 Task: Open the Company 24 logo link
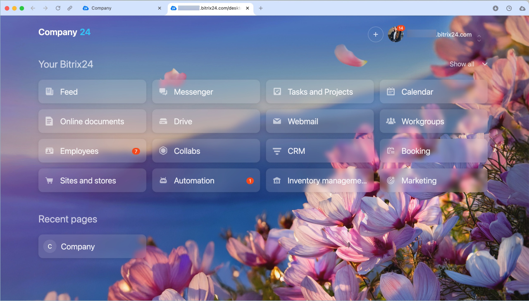[x=64, y=32]
